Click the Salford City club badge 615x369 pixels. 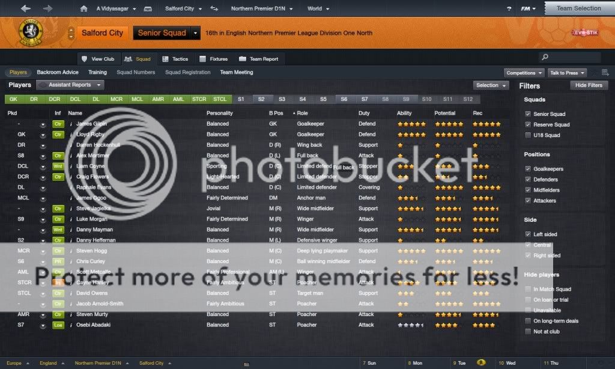(x=31, y=32)
